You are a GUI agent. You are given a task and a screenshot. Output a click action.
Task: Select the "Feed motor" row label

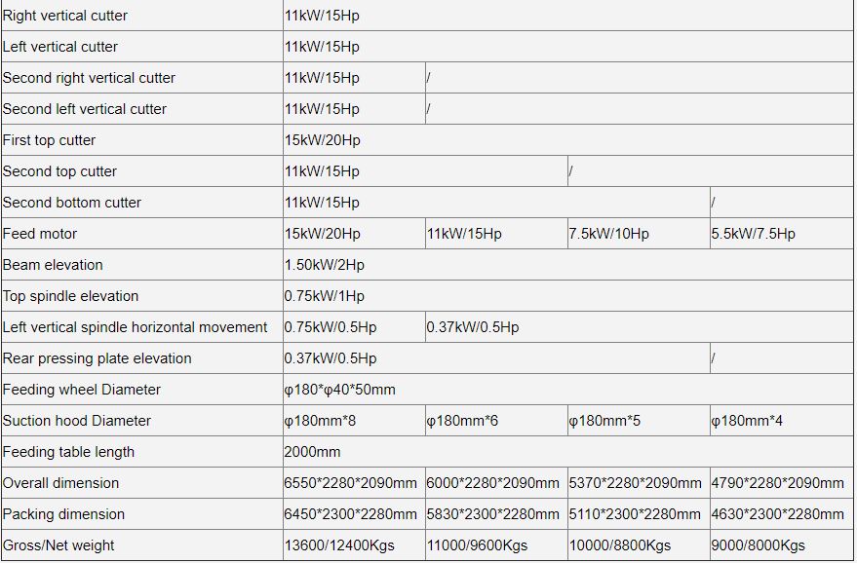pos(40,234)
